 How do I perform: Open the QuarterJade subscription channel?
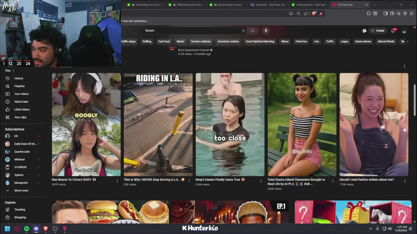pos(22,152)
